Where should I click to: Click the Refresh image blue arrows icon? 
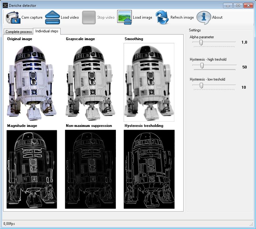click(162, 17)
